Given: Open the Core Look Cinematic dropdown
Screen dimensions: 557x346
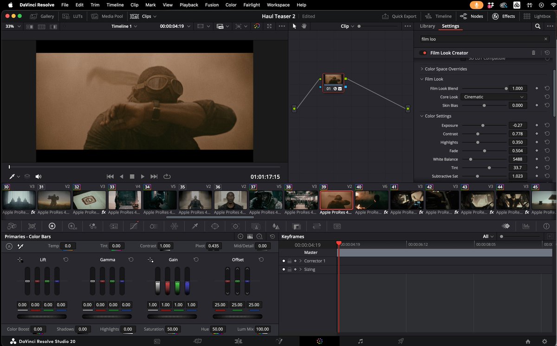Looking at the screenshot, I should coord(493,97).
